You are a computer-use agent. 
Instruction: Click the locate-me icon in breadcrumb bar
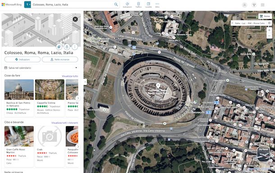(269, 23)
